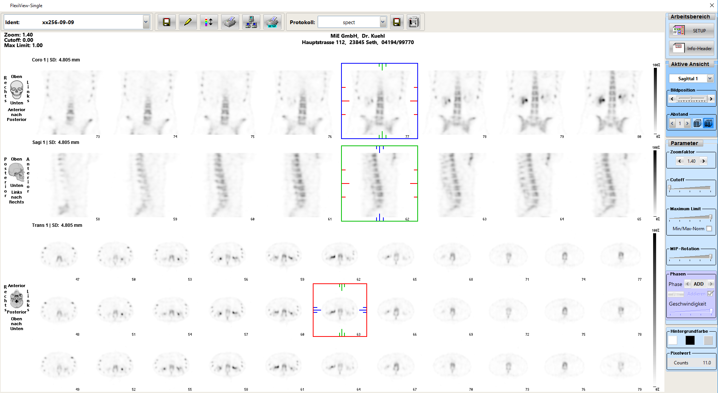Open the printer SETUP toolbar icon
The height and width of the screenshot is (393, 718).
click(x=272, y=22)
